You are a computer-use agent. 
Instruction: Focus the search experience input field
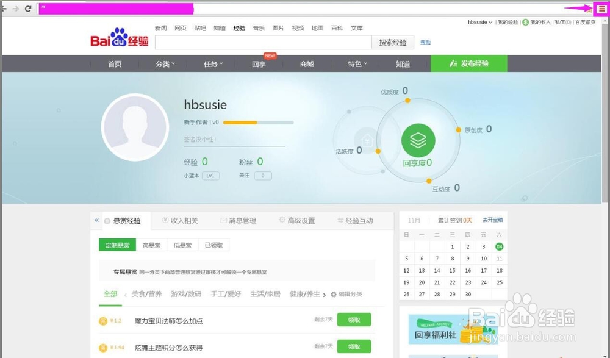coord(264,43)
